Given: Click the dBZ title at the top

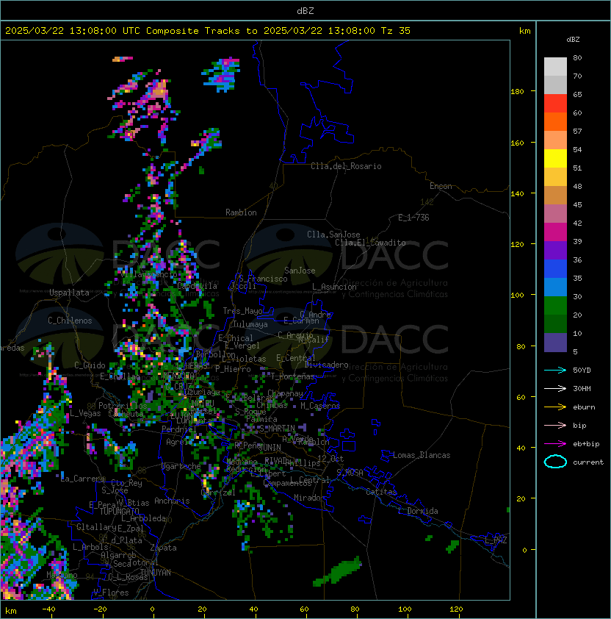Looking at the screenshot, I should tap(305, 11).
